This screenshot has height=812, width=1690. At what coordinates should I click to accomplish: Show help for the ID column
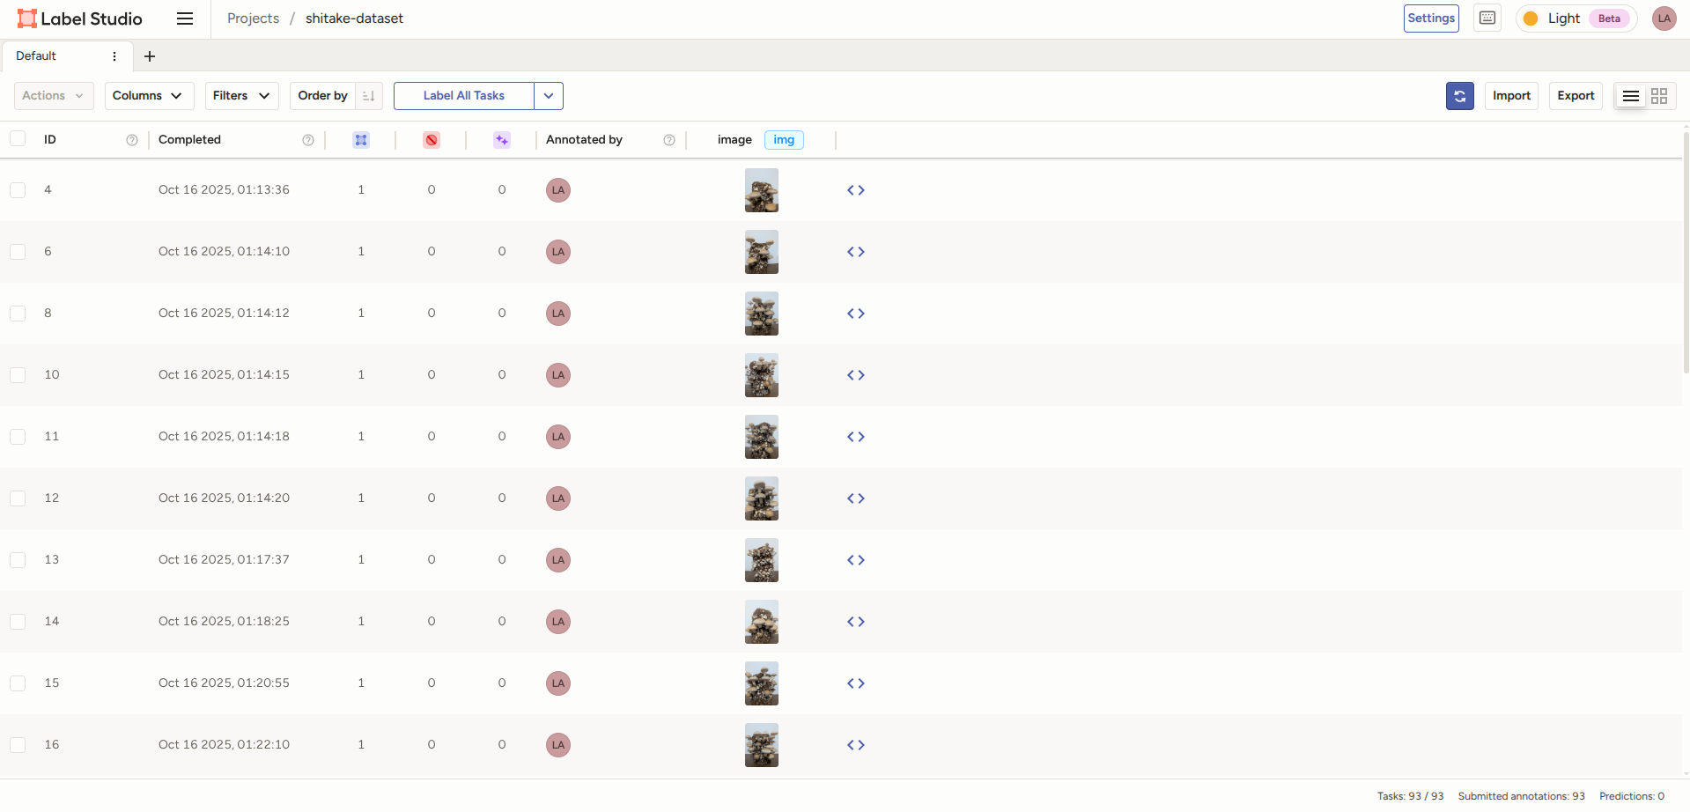pos(132,140)
